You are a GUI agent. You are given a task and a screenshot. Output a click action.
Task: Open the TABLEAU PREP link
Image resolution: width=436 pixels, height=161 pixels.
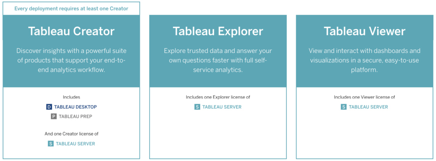pyautogui.click(x=75, y=116)
